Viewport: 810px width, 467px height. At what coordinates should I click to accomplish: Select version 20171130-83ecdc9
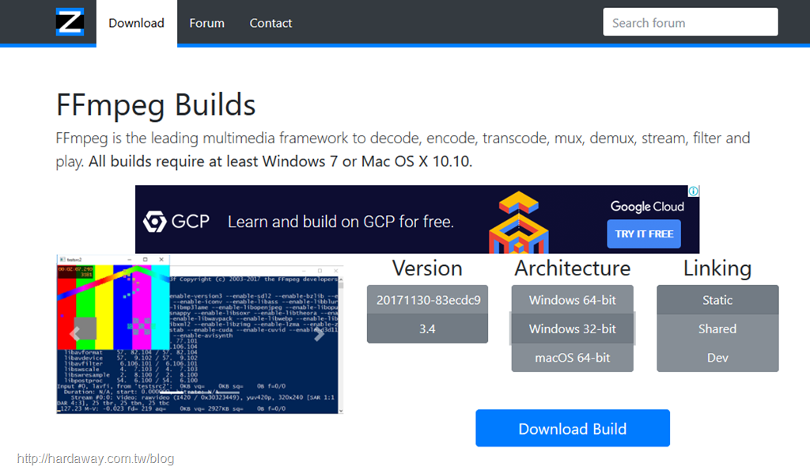[x=428, y=300]
